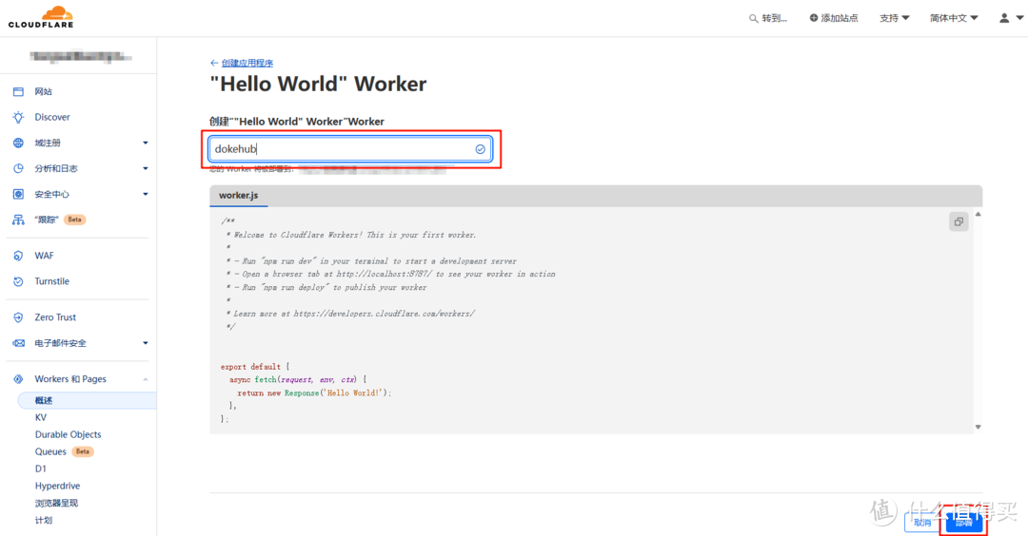
Task: Click the 电子邮件安全 envelope icon
Action: pos(18,343)
